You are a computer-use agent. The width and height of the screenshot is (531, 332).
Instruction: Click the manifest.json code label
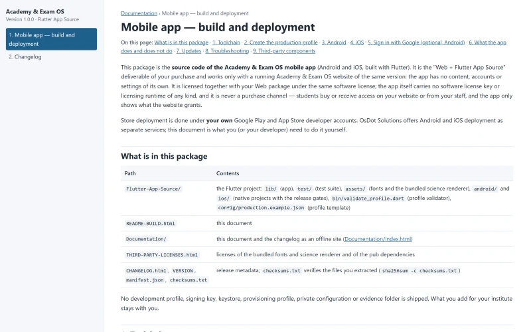point(145,280)
